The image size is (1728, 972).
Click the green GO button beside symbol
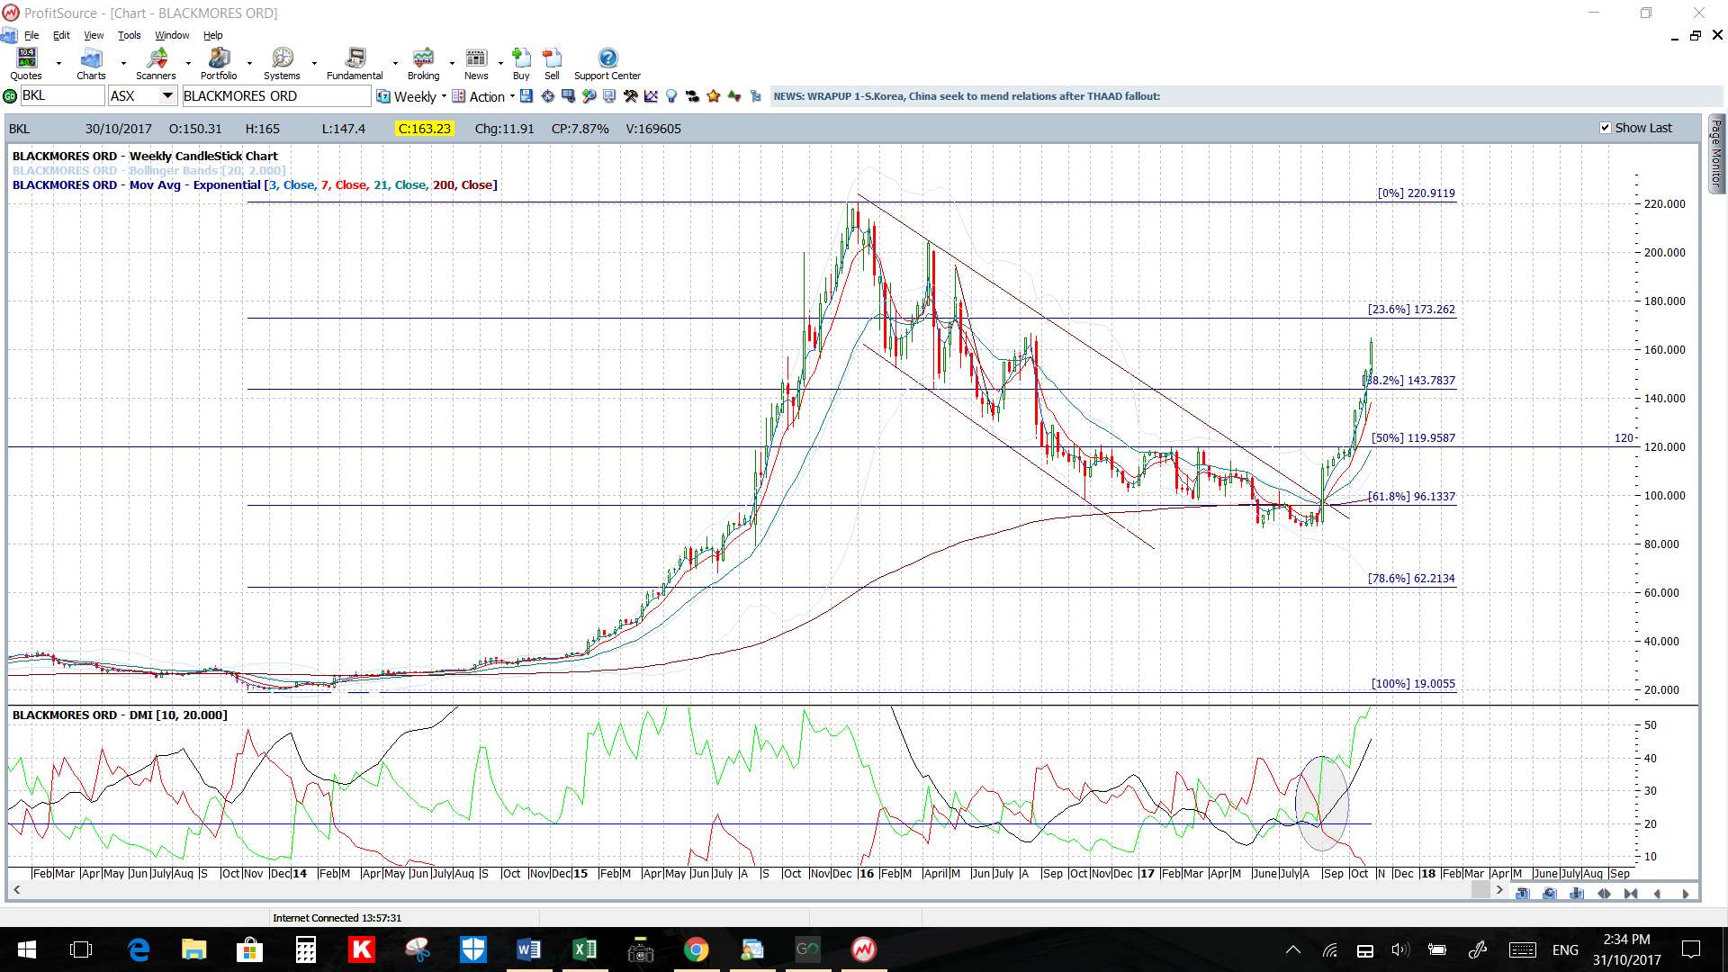pyautogui.click(x=10, y=96)
